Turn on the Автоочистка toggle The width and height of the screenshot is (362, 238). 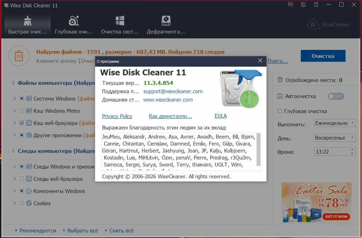(336, 96)
